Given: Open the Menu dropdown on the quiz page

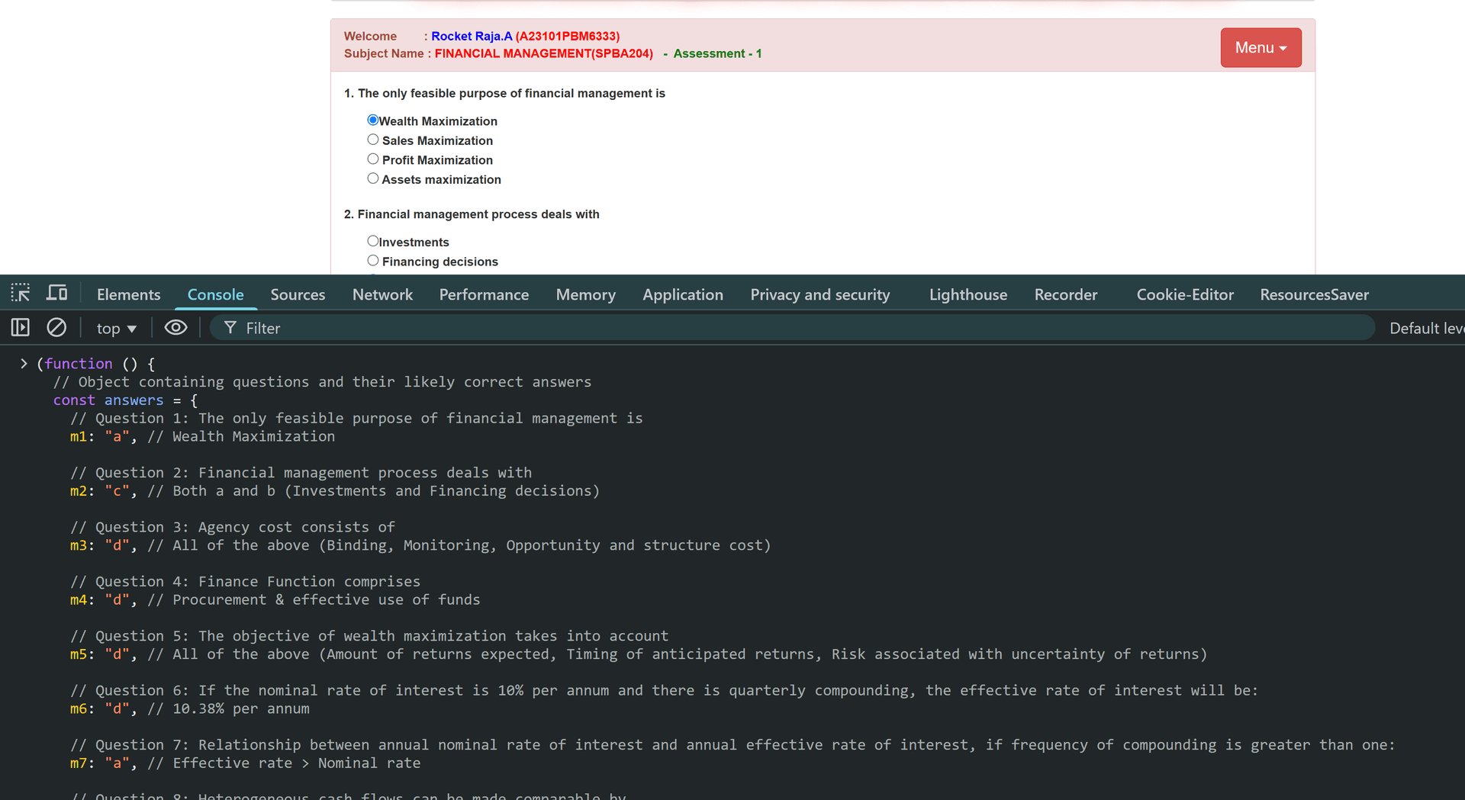Looking at the screenshot, I should (x=1261, y=47).
